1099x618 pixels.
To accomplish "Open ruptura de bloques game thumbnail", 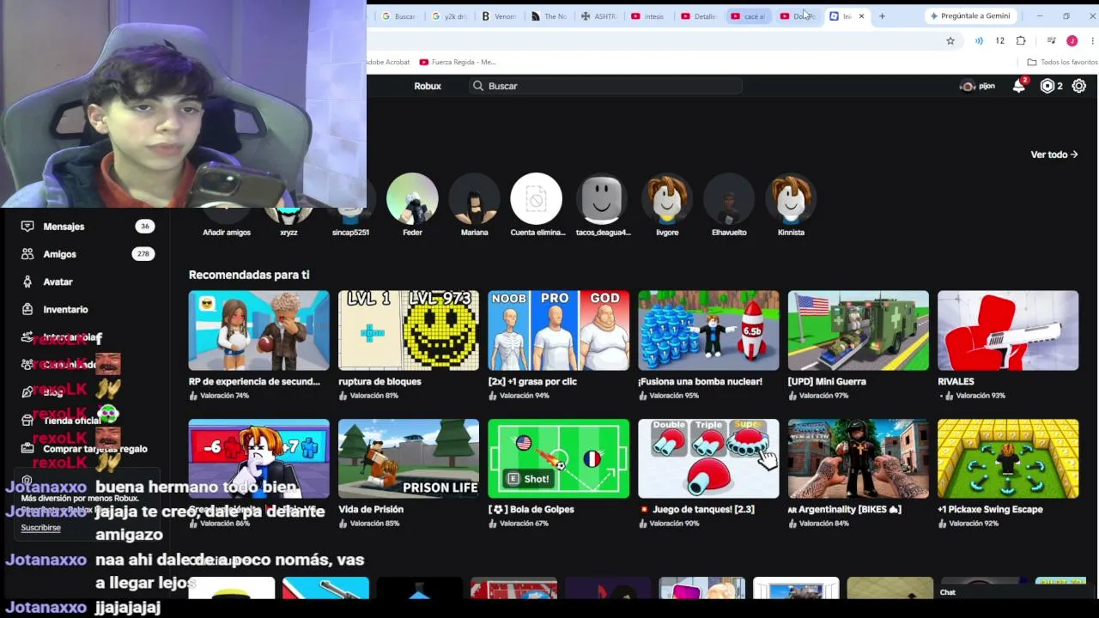I will point(409,330).
